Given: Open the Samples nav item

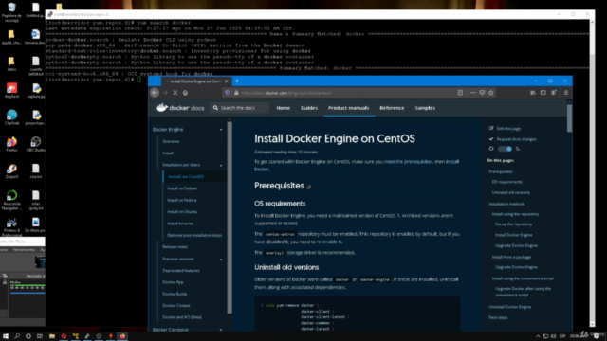Looking at the screenshot, I should coord(425,108).
